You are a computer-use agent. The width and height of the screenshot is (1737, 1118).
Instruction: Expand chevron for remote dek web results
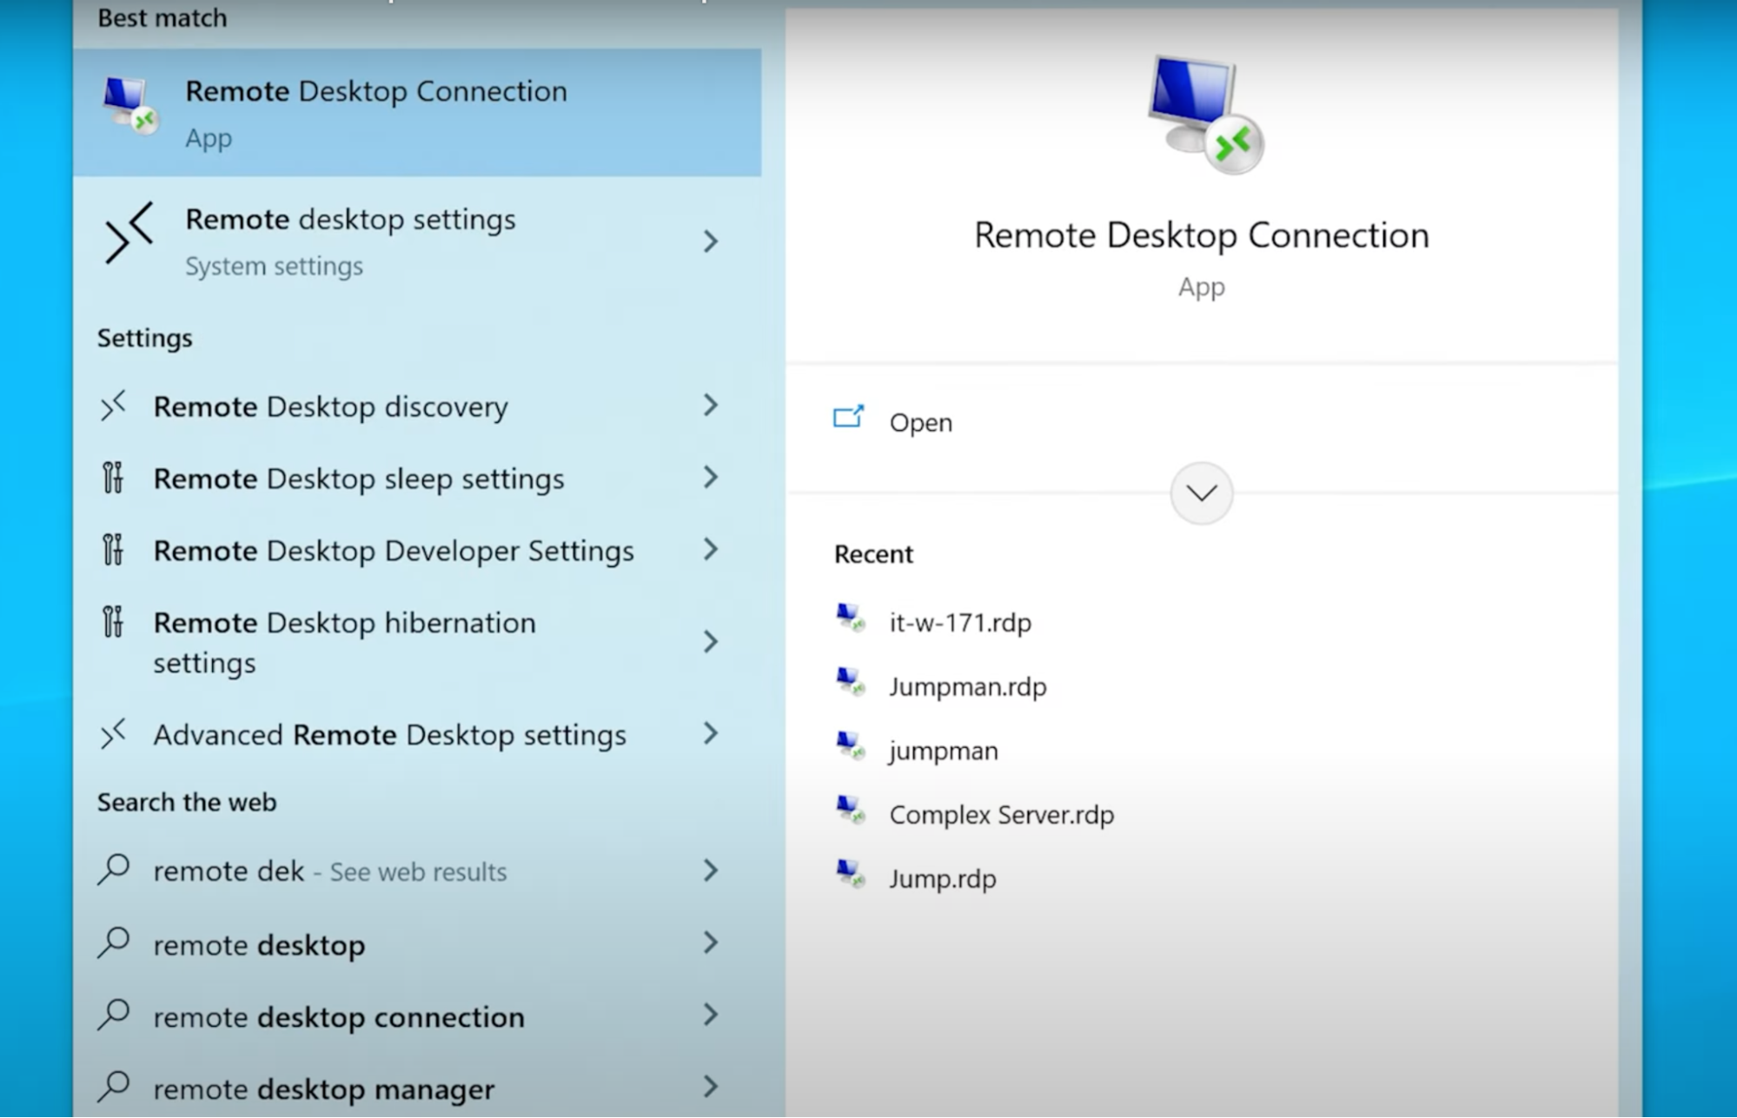click(x=711, y=870)
